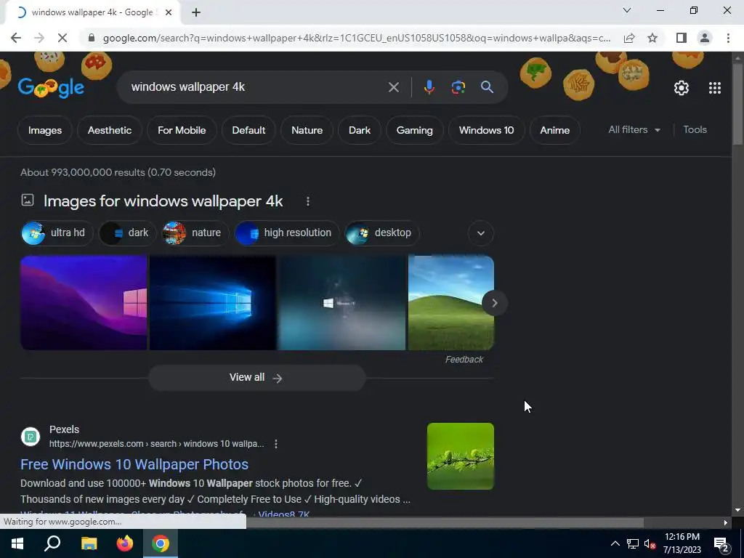The image size is (744, 558).
Task: Select the Images filter chip
Action: (x=45, y=130)
